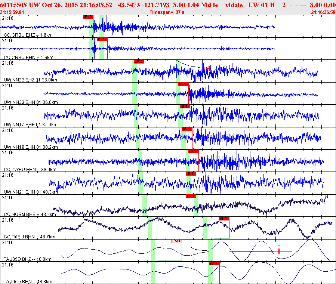Viewport: 336px width, 284px height.
Task: Select the iS 1 pick on NN21 EHN
Action: click(191, 174)
